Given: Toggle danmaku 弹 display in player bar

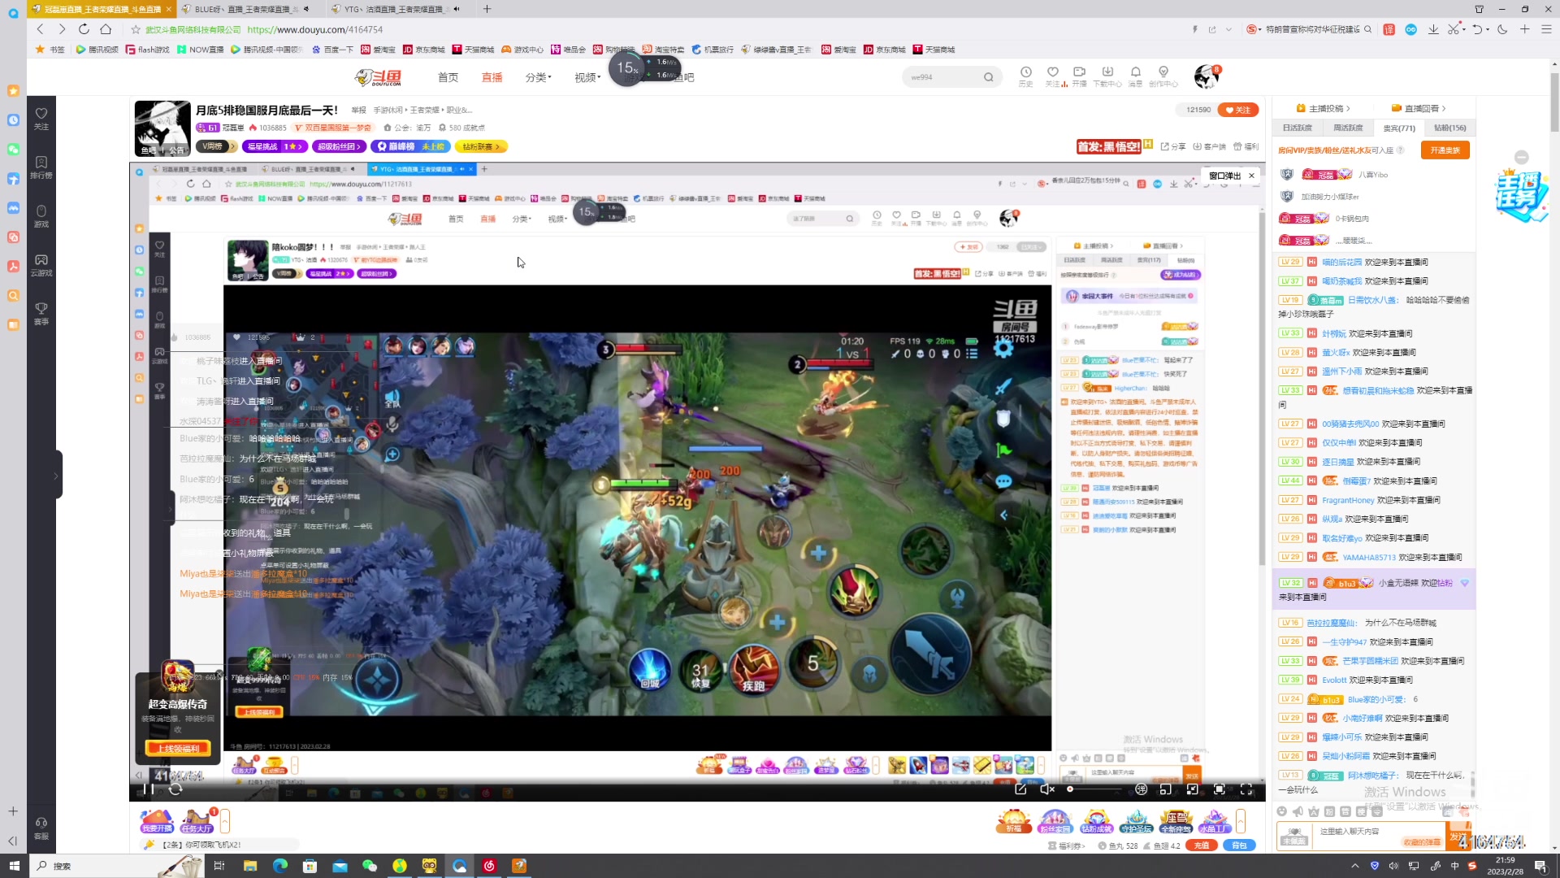Looking at the screenshot, I should (1141, 789).
